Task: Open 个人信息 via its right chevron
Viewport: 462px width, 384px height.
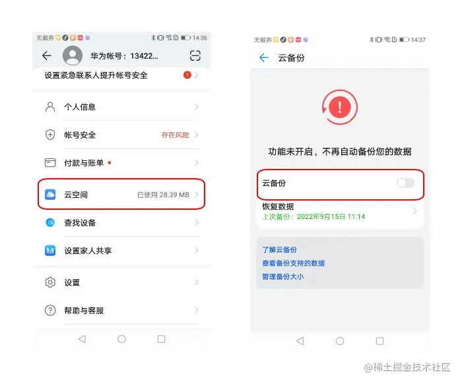Action: click(x=197, y=107)
